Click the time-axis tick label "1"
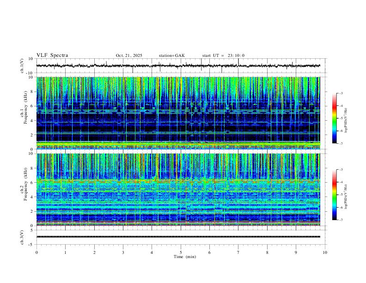 [x=65, y=252]
